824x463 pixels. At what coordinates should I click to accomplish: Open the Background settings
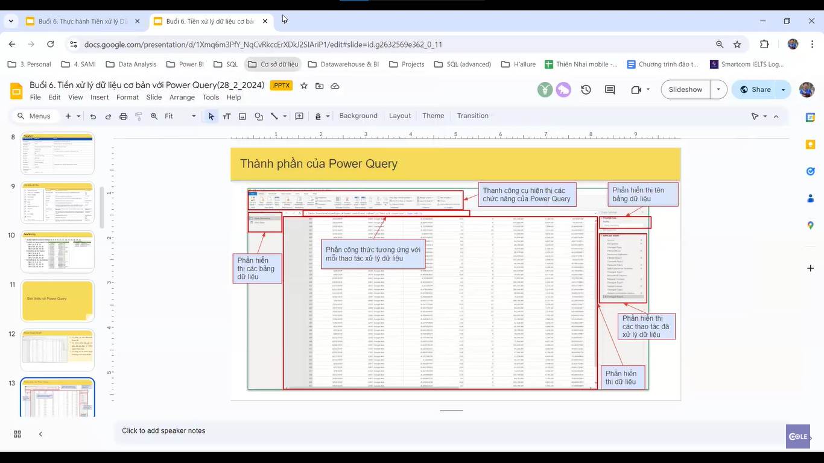[x=358, y=116]
